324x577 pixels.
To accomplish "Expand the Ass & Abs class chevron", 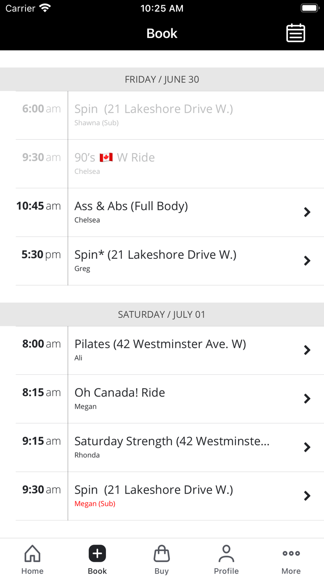I will [307, 212].
